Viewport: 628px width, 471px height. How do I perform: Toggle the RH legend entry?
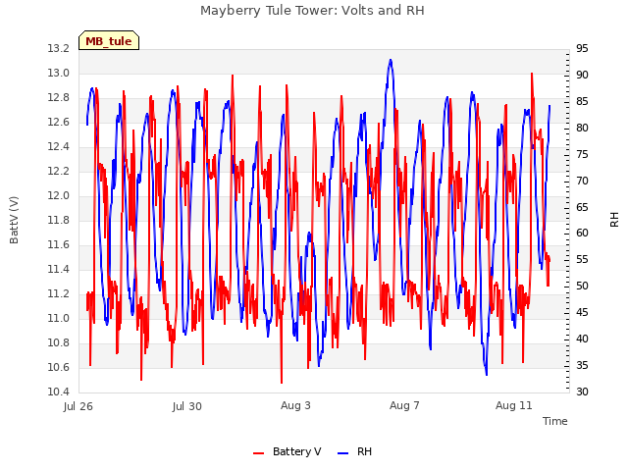click(355, 451)
